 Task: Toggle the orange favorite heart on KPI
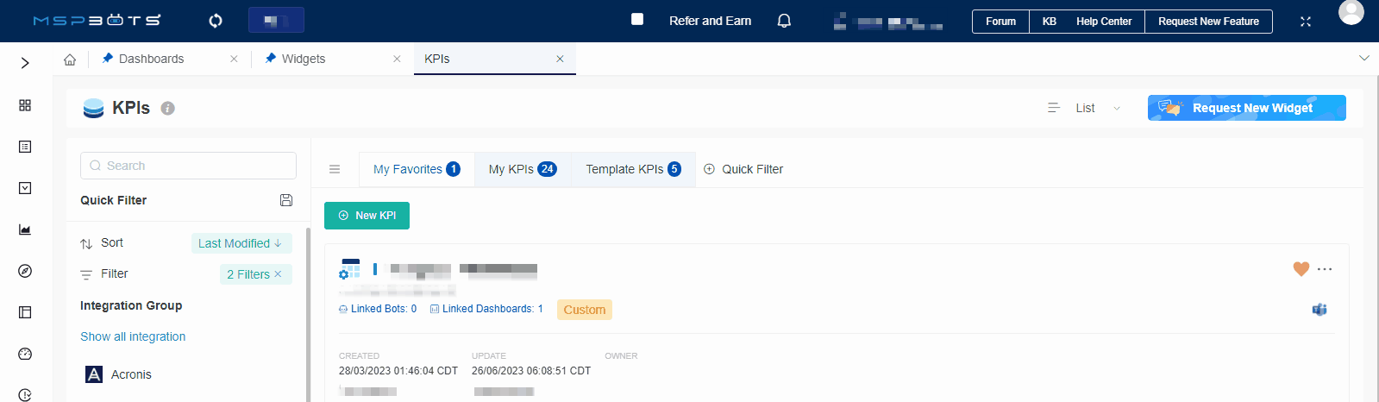click(1301, 269)
